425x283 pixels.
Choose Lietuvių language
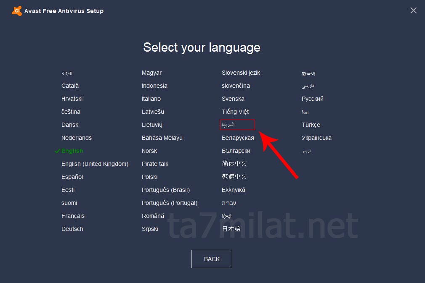click(x=152, y=125)
